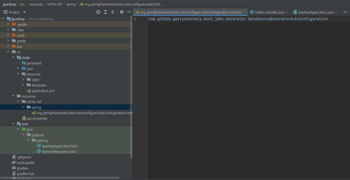Expand the out folder
350x180 pixels.
8,46
